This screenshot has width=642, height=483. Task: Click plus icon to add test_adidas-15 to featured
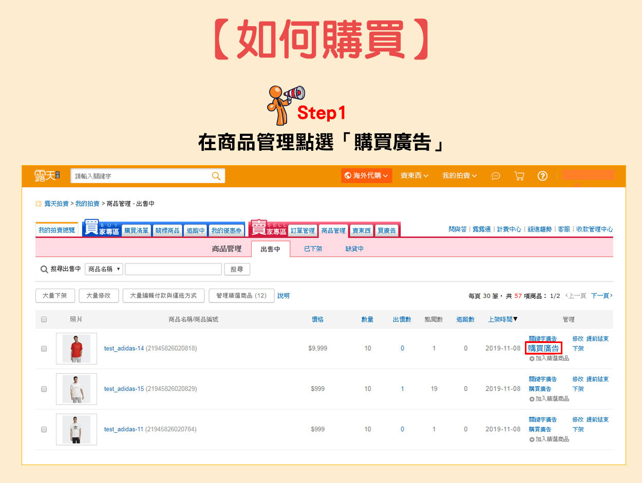pos(532,398)
